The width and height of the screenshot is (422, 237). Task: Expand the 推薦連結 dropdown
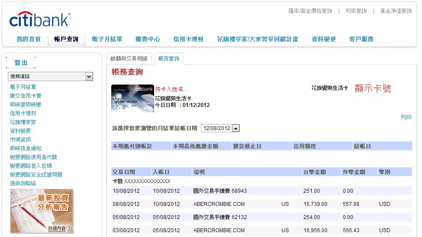coord(50,77)
